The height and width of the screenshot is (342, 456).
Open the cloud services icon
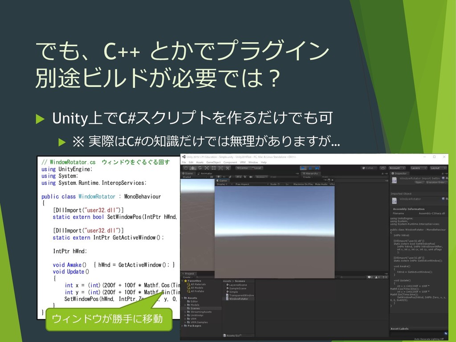[383, 168]
